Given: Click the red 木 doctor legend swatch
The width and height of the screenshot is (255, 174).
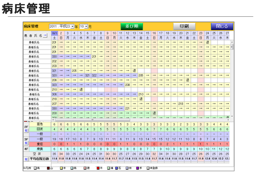Looking at the screenshot, I should (98, 168).
